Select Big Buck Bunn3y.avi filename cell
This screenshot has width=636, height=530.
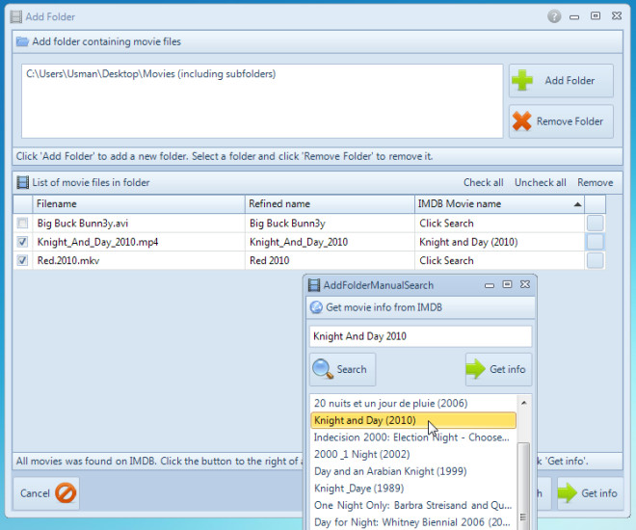click(x=139, y=223)
